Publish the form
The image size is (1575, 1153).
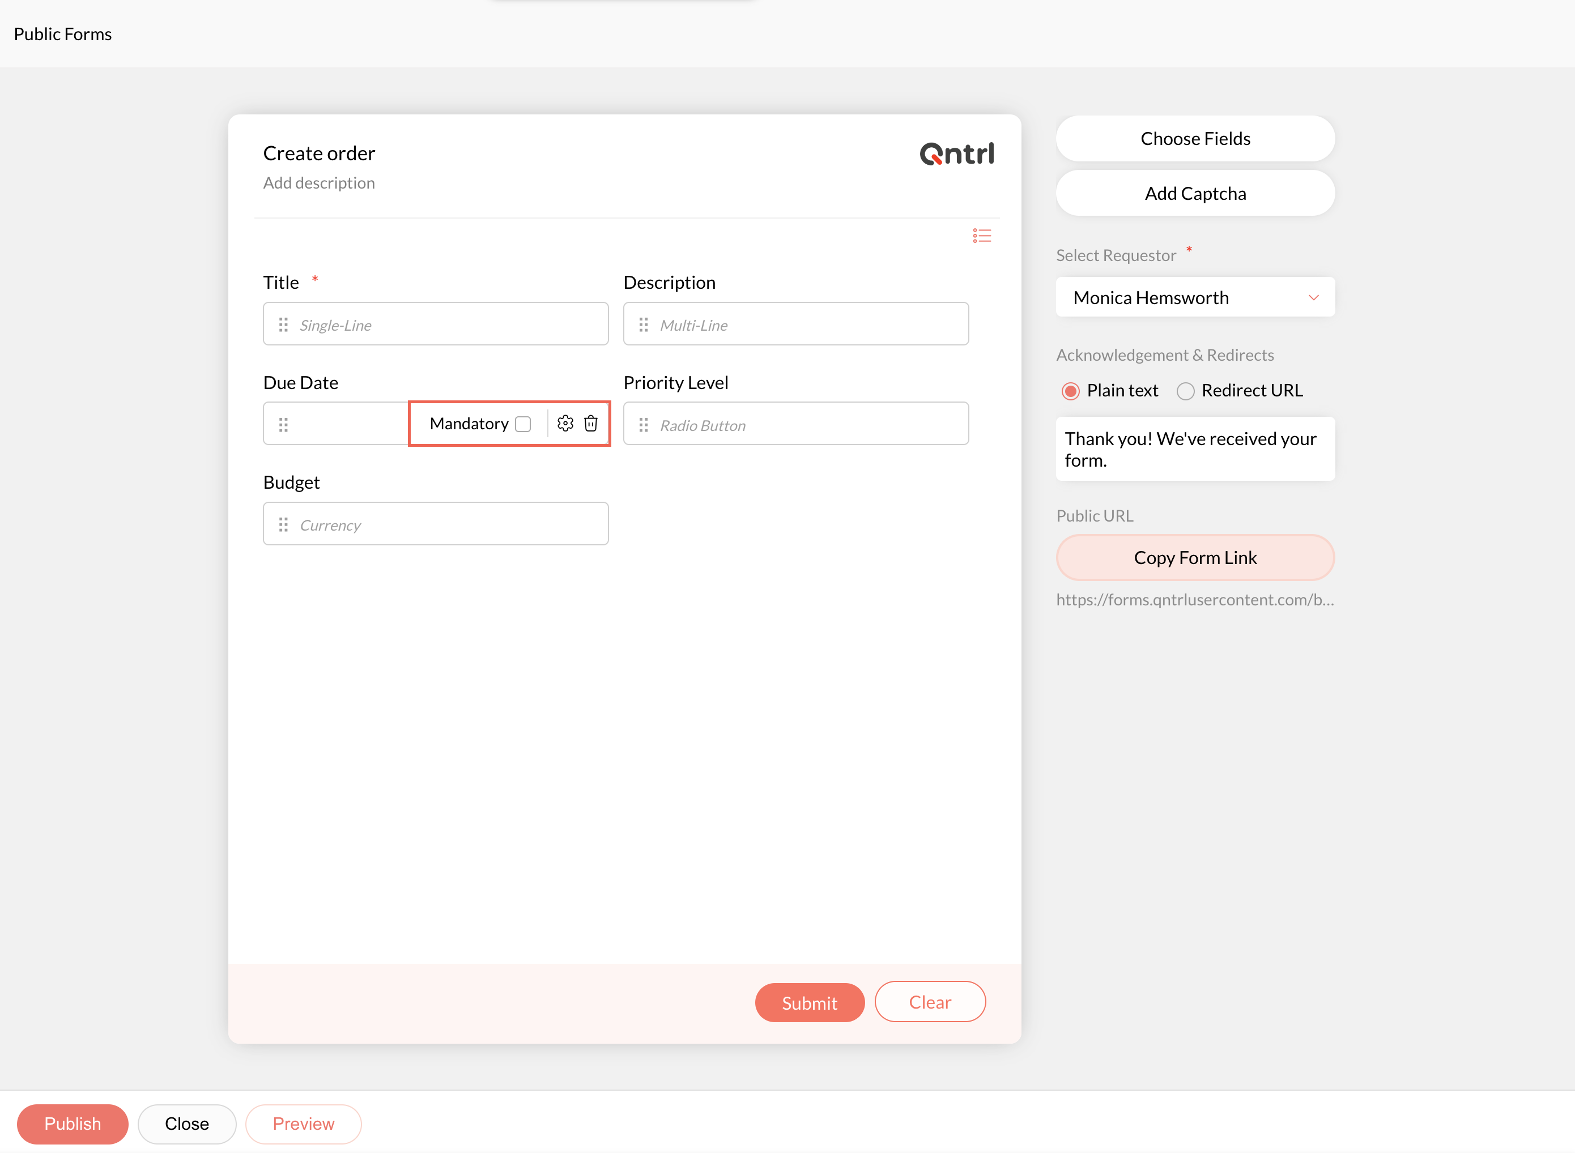[73, 1123]
